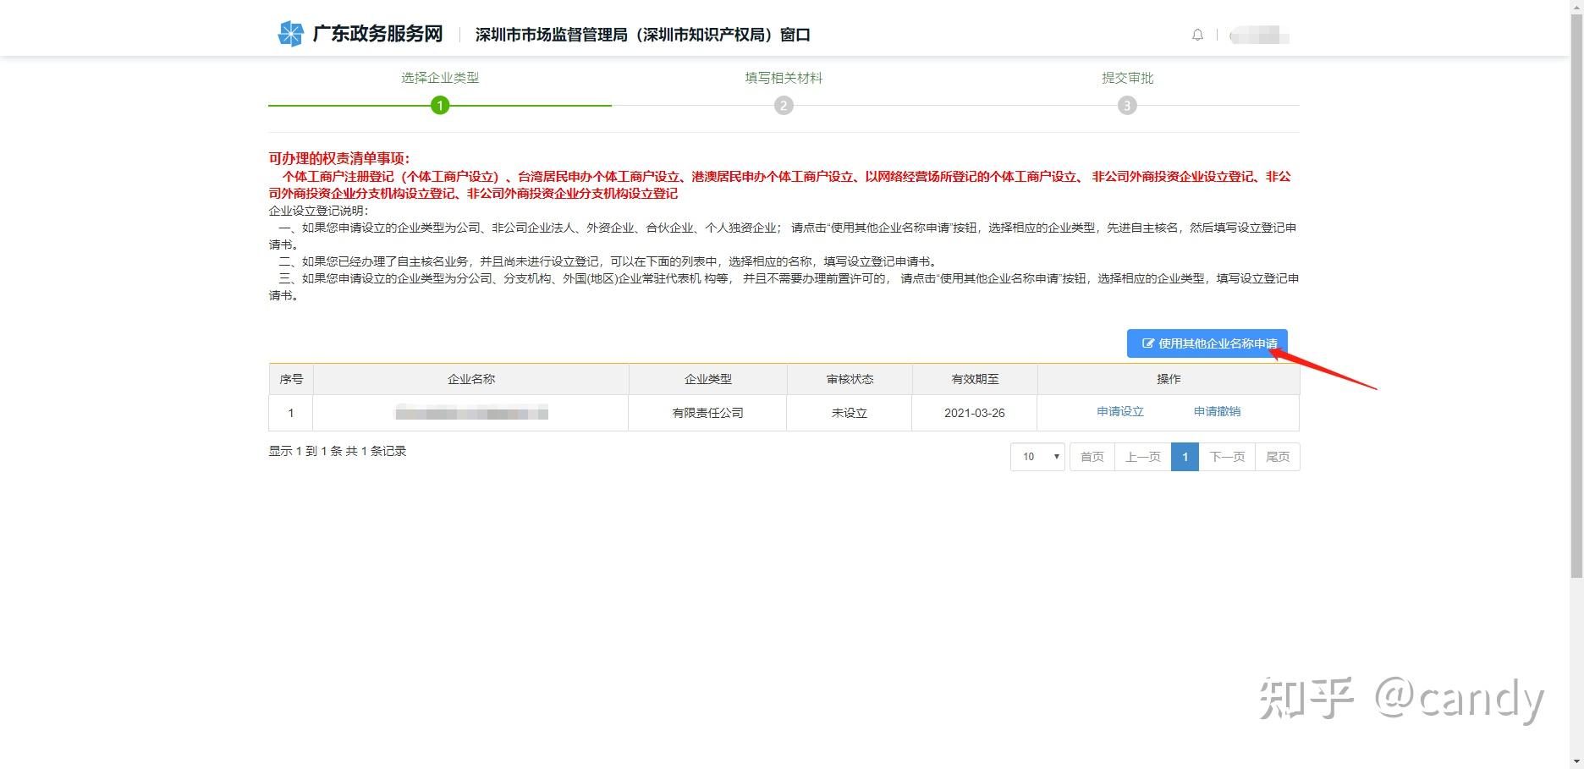Click the 申请设立 link

[x=1120, y=412]
